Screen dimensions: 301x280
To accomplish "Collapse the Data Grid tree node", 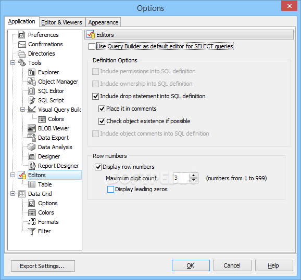I will pos(12,194).
